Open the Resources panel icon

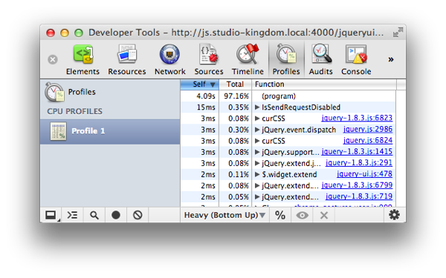click(x=127, y=54)
